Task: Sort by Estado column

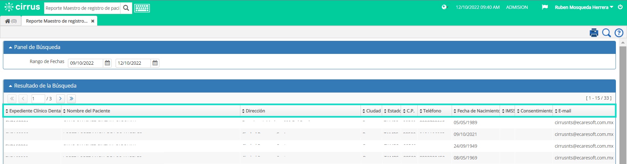Action: coord(392,111)
